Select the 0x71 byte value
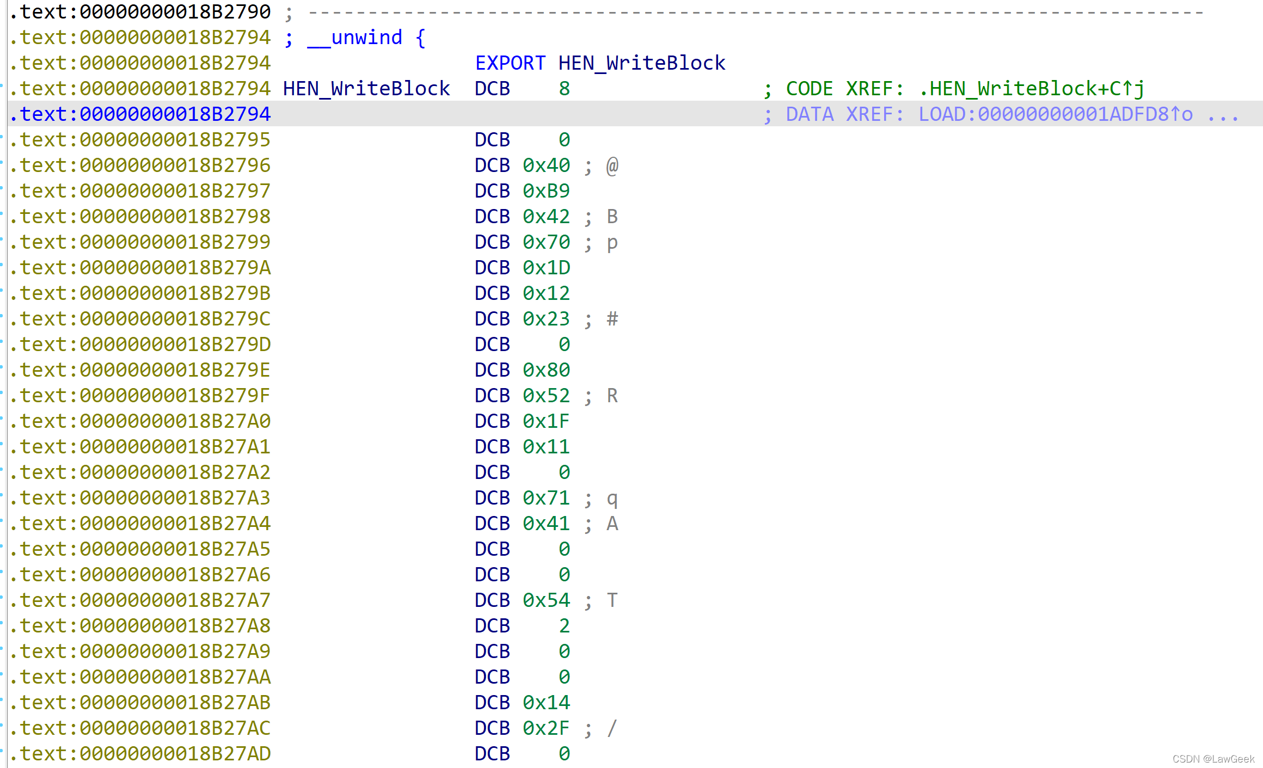This screenshot has height=768, width=1263. tap(546, 498)
